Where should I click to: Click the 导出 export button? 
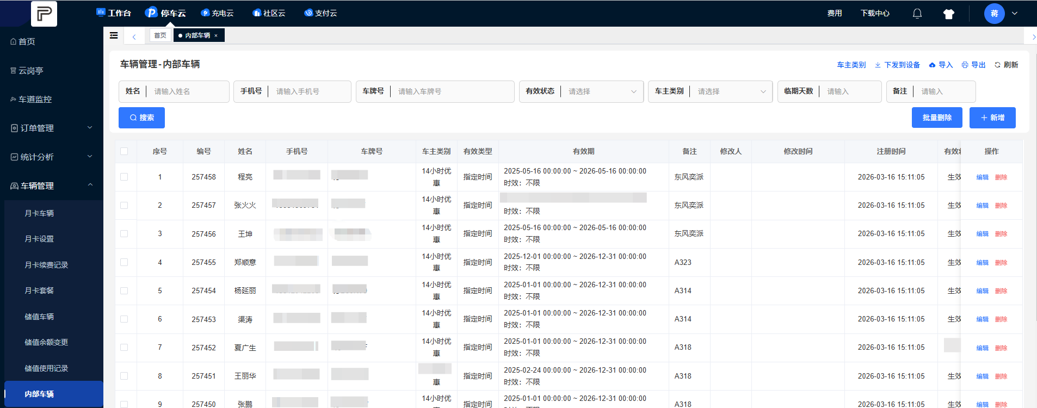tap(973, 65)
